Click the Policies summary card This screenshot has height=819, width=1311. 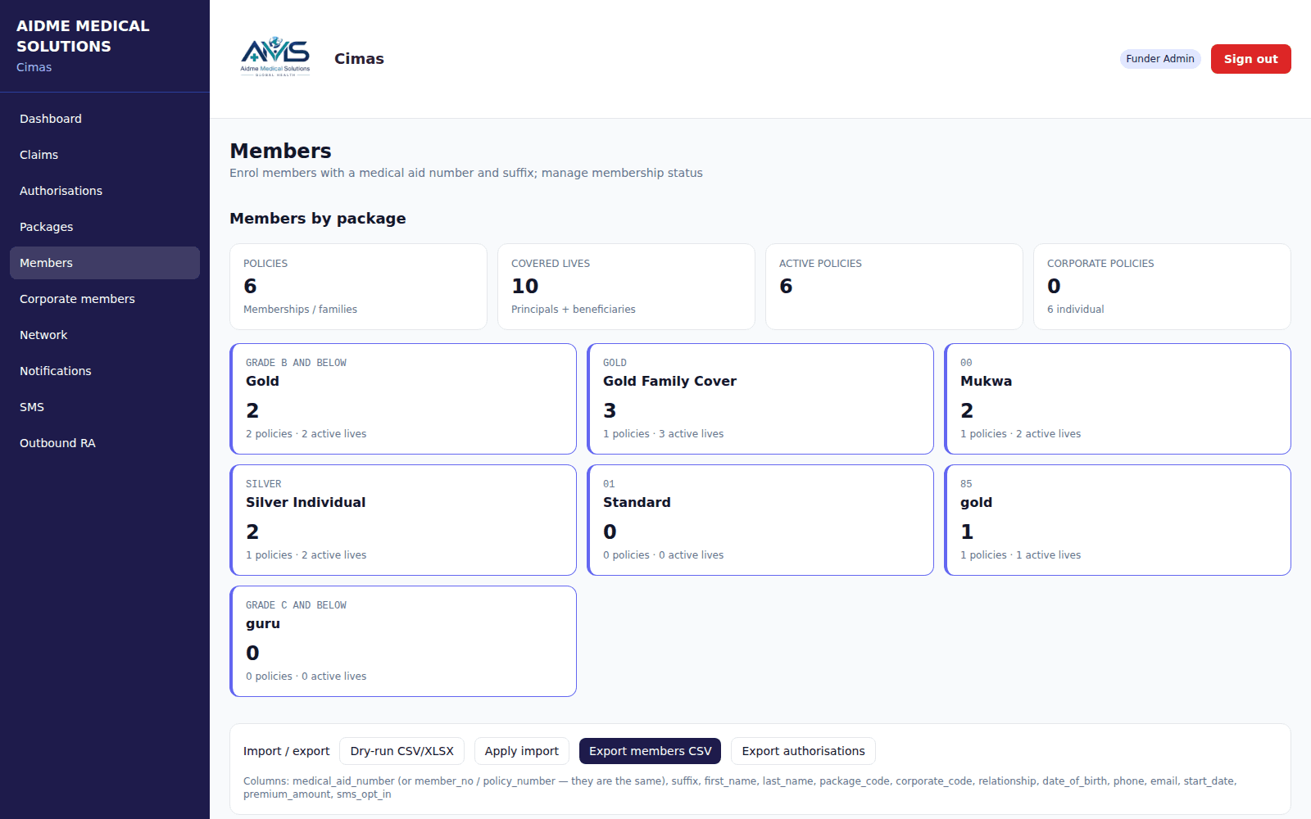(x=358, y=287)
